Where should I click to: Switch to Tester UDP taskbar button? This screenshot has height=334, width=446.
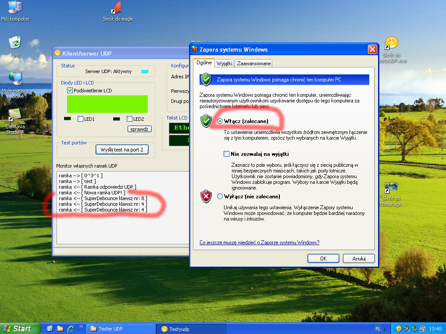121,329
